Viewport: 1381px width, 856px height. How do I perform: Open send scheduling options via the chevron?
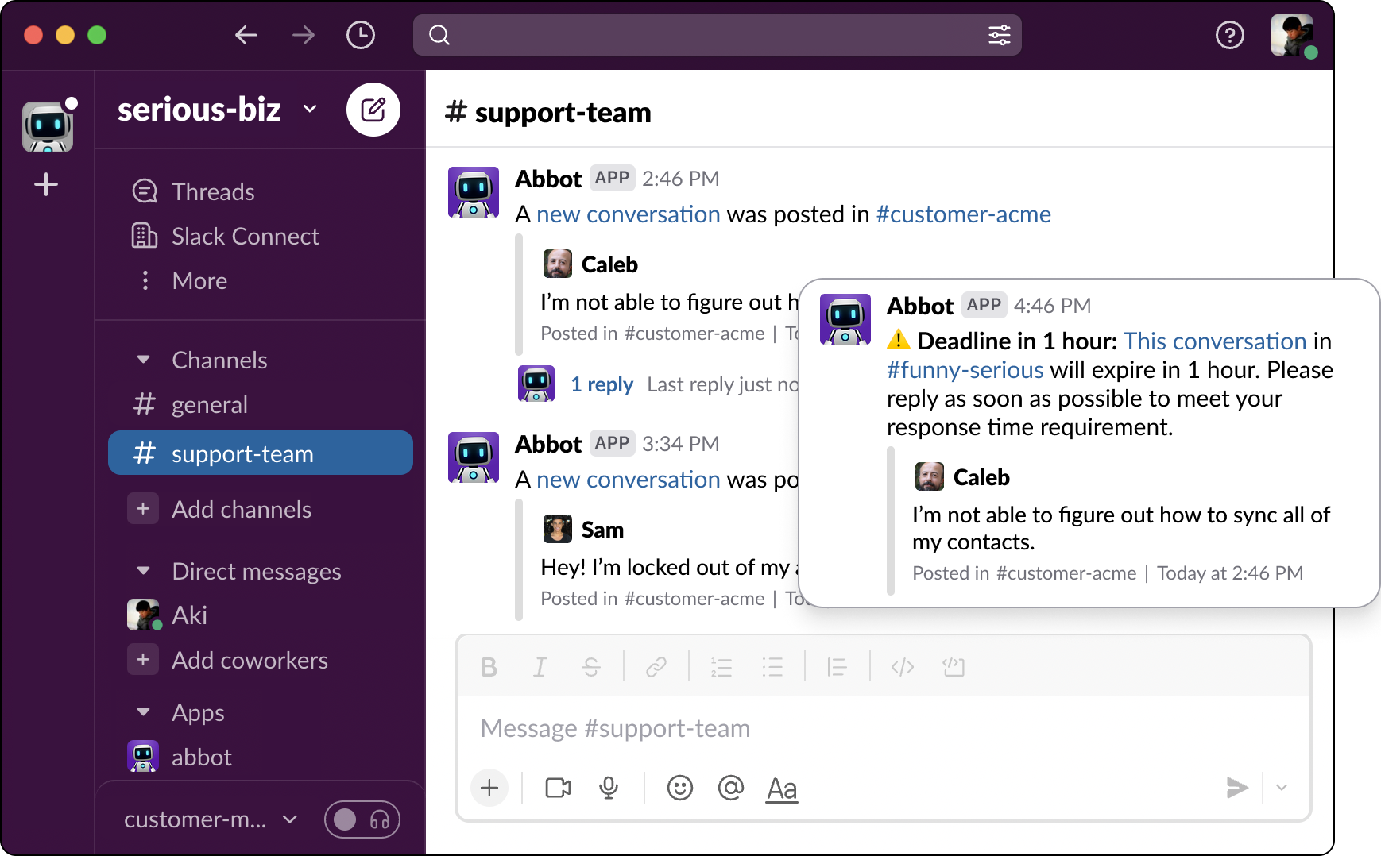coord(1281,788)
